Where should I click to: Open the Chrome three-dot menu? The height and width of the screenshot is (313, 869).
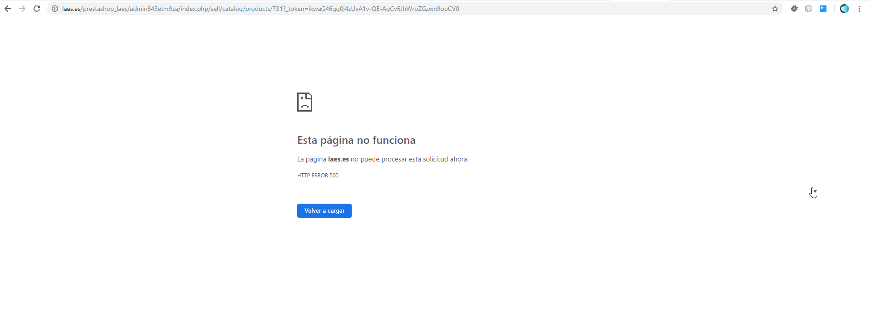[859, 9]
